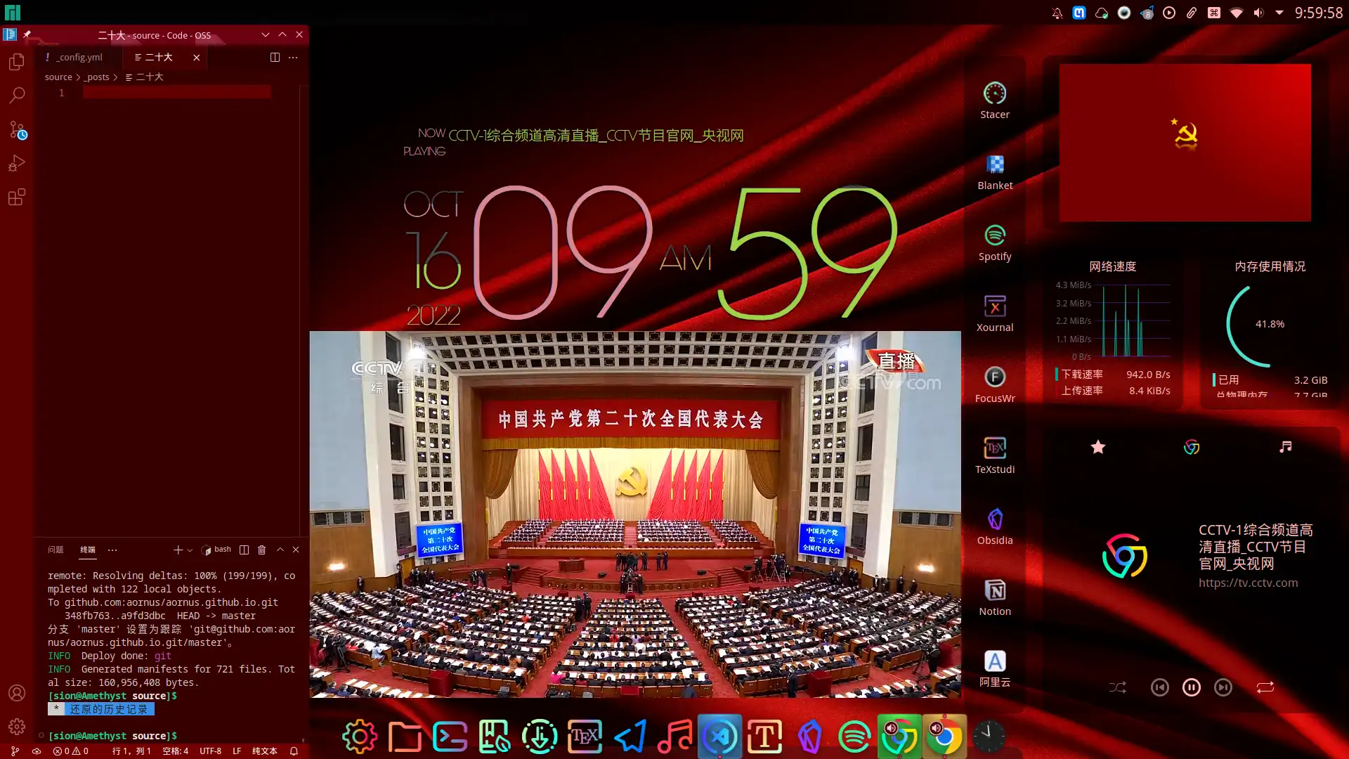Screen dimensions: 1349x759
Task: Open the new terminal profile dropdown
Action: [x=190, y=550]
